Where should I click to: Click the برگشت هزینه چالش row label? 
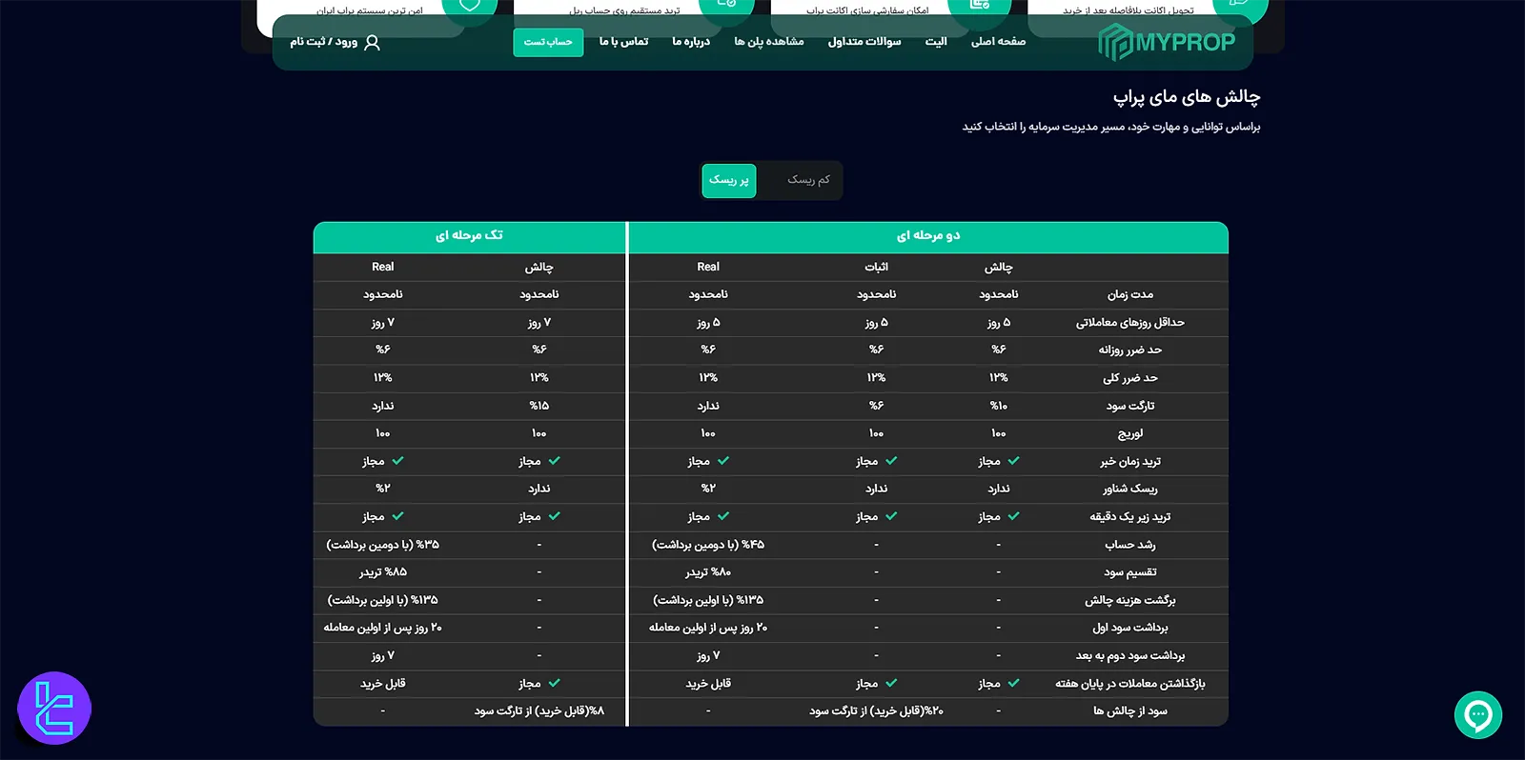(1130, 600)
